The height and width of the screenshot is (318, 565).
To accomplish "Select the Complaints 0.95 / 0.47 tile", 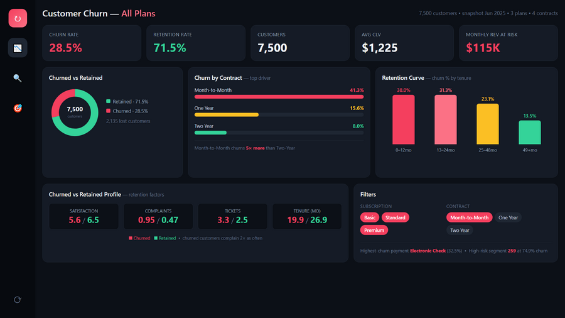I will 158,216.
